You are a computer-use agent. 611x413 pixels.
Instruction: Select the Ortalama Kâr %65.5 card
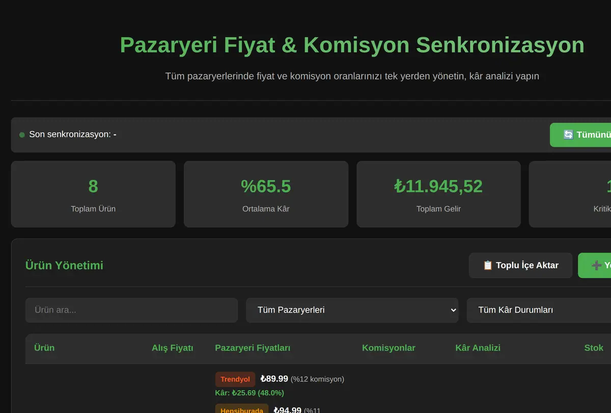(x=266, y=194)
